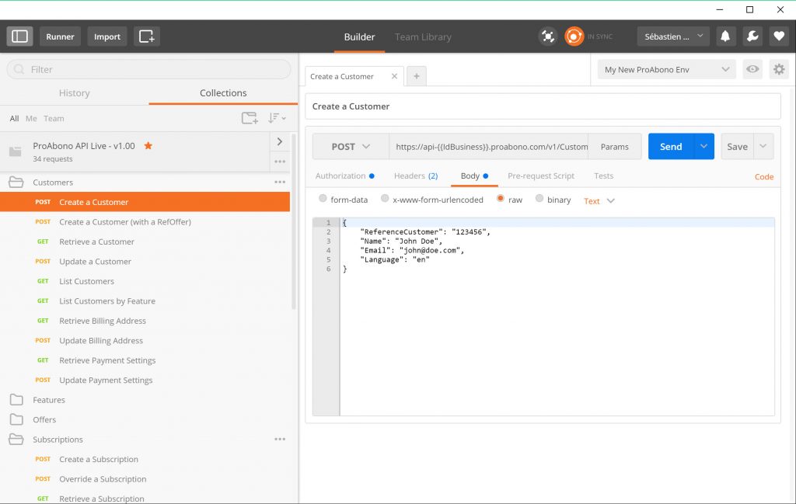796x504 pixels.
Task: Open collection sort order icon
Action: 277,118
